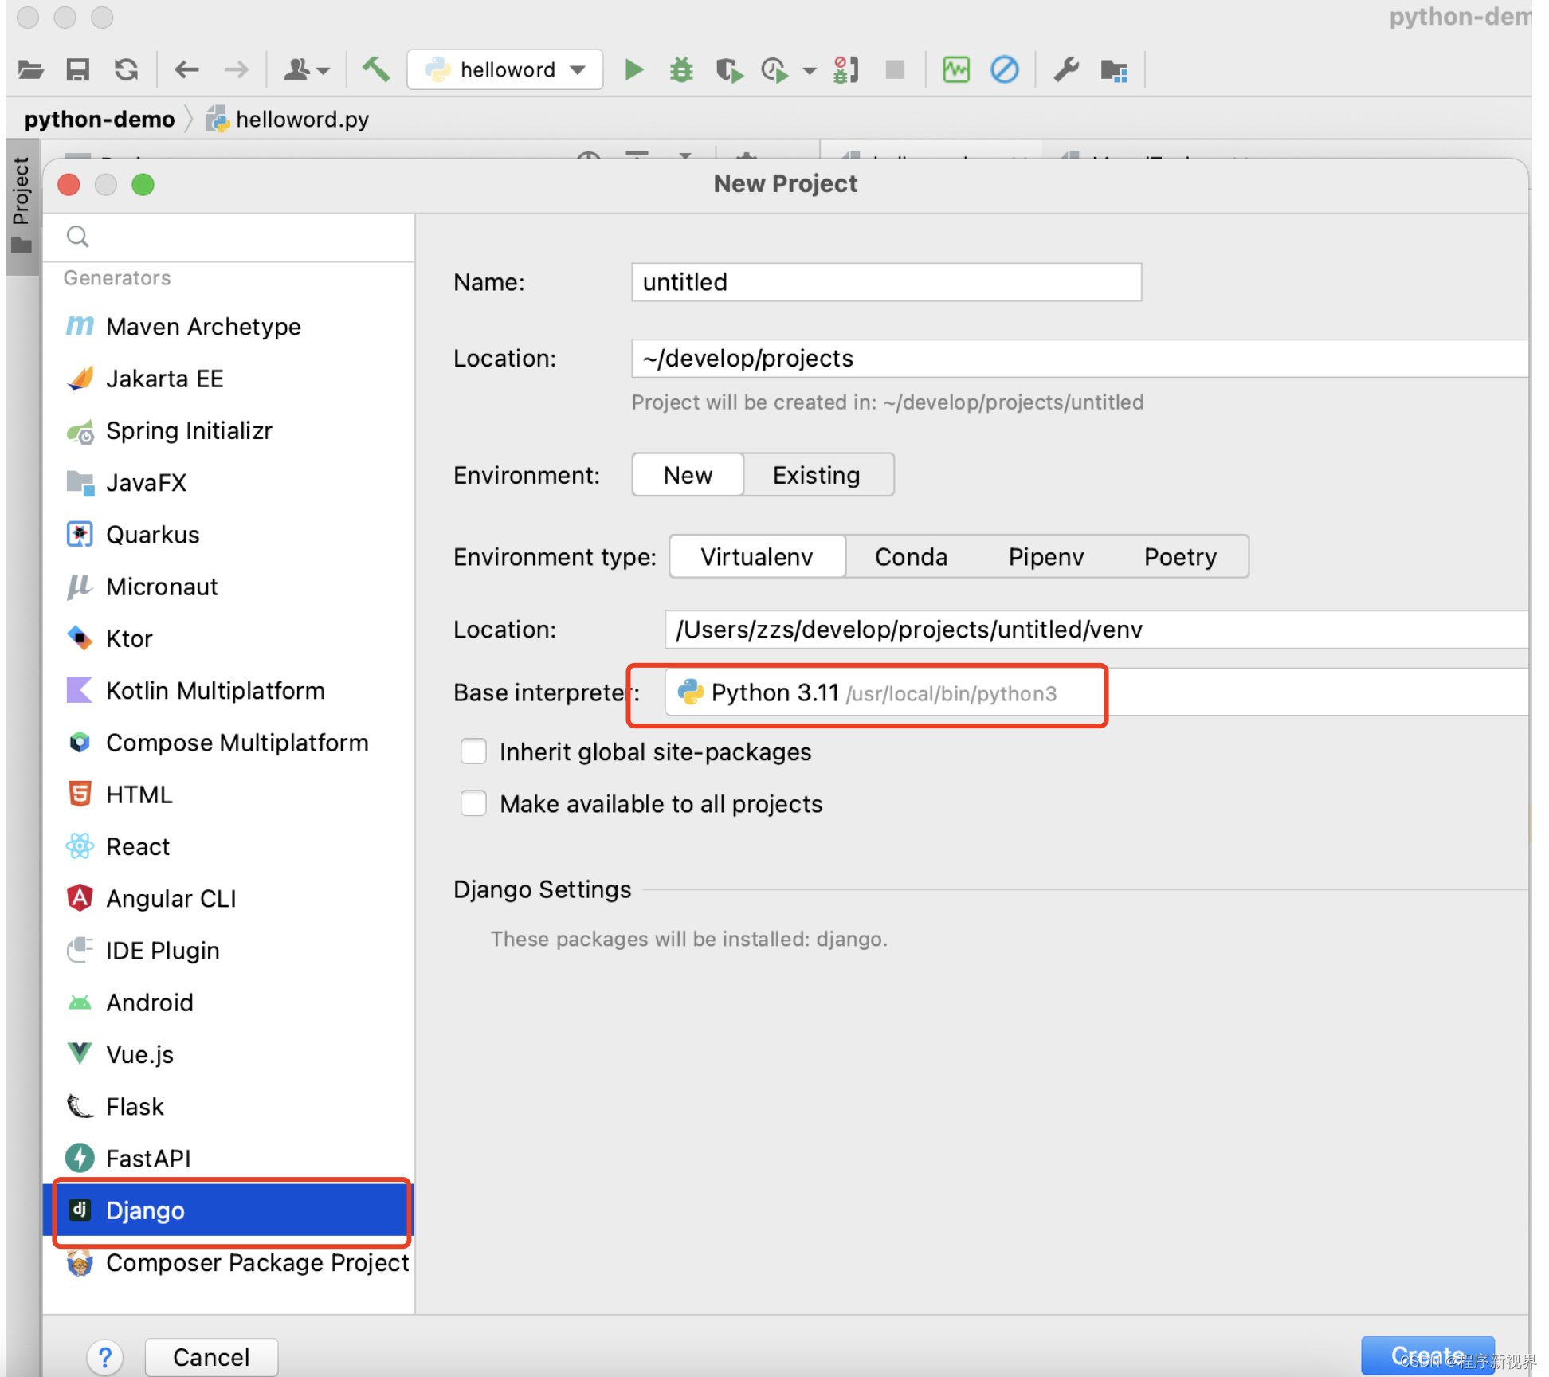Select Kotlin Multiplatform generator
1549x1377 pixels.
[229, 691]
